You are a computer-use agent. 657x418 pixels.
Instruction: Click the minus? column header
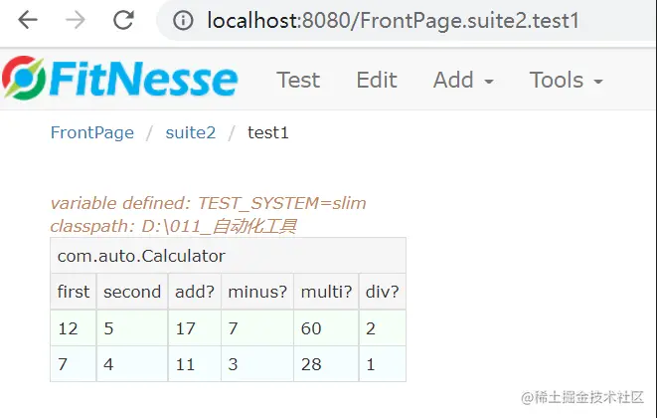tap(257, 292)
